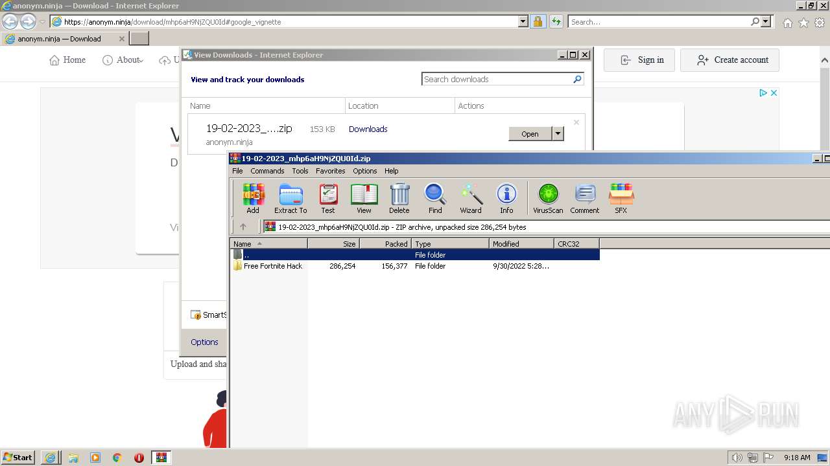Select the Free Fortnite Hack folder
This screenshot has width=830, height=466.
(x=273, y=266)
